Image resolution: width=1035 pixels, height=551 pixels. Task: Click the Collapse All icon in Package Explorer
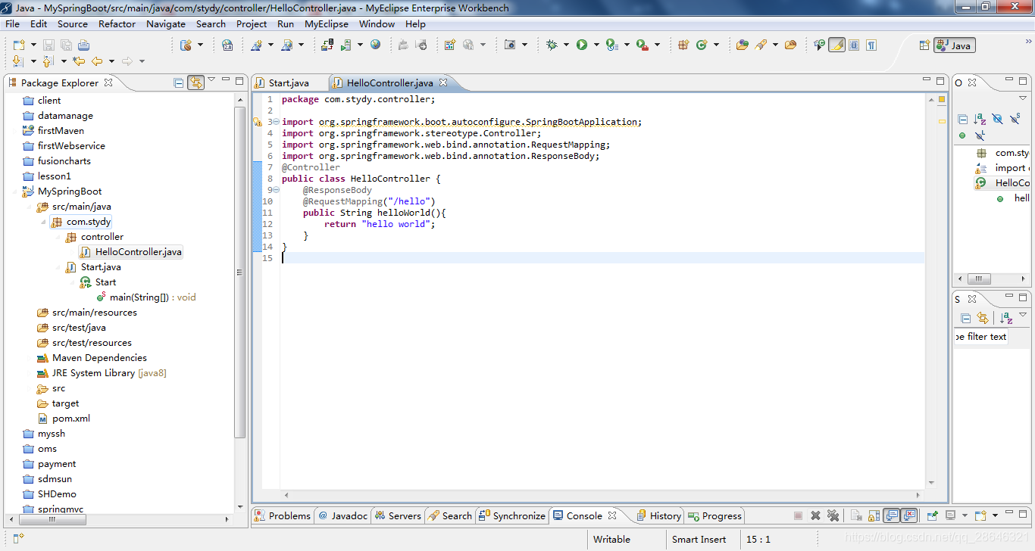click(x=179, y=82)
